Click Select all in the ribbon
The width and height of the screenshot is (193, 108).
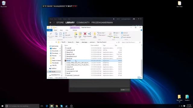click(124, 33)
